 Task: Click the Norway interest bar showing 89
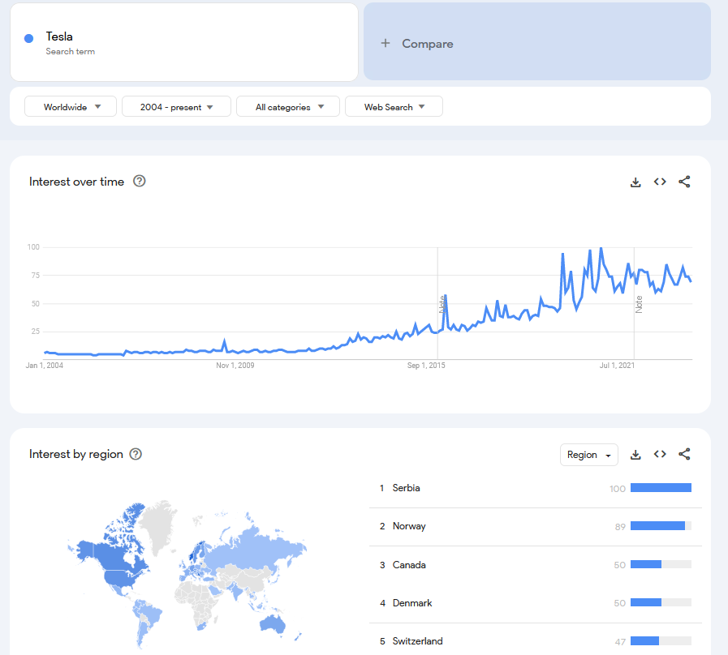pyautogui.click(x=661, y=525)
